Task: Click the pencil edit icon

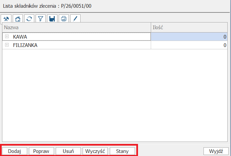Action: pyautogui.click(x=75, y=19)
